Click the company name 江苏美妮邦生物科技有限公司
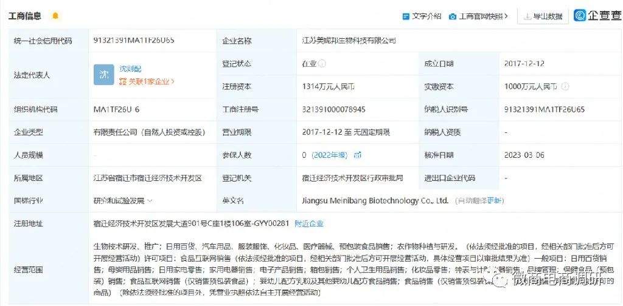623x306 pixels. 349,41
